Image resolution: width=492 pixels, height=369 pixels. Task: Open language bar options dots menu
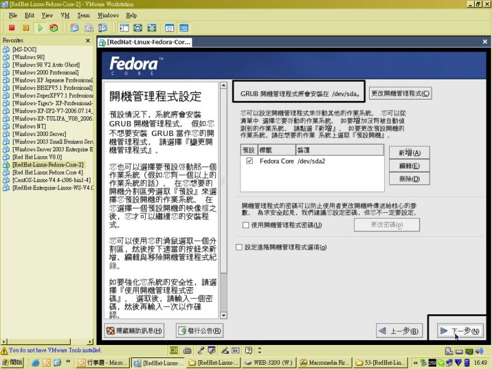pyautogui.click(x=260, y=350)
